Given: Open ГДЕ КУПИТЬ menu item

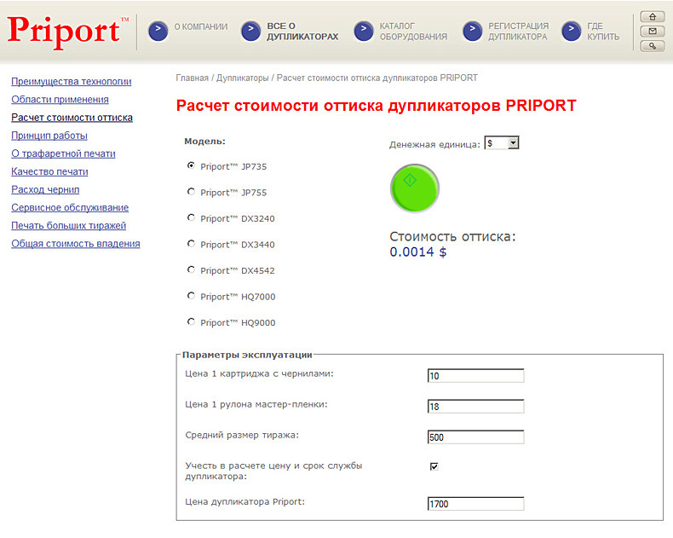Looking at the screenshot, I should (x=603, y=32).
